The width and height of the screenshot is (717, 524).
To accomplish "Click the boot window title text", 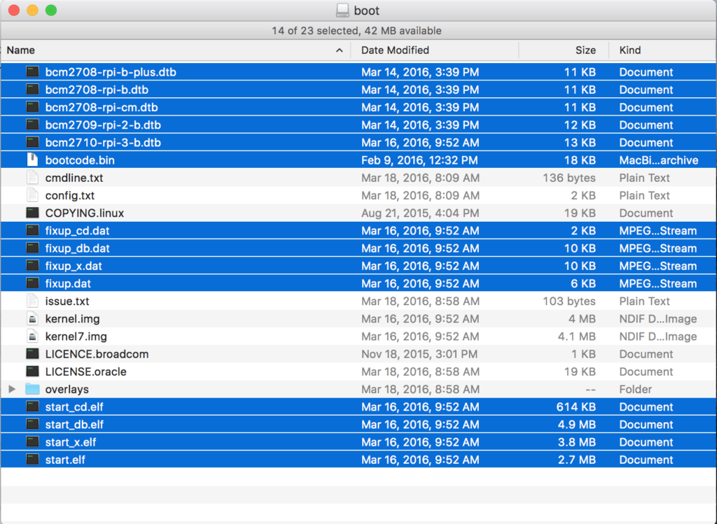I will [x=367, y=10].
